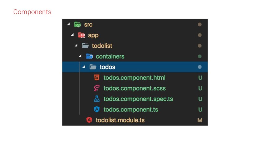Select the todolist.module.ts file
The height and width of the screenshot is (151, 270).
point(120,120)
